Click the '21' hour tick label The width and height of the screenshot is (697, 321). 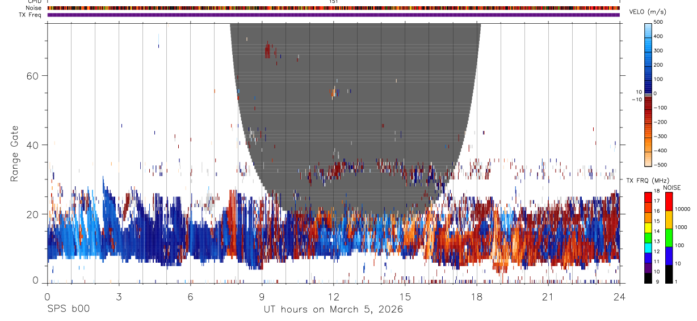click(x=548, y=297)
